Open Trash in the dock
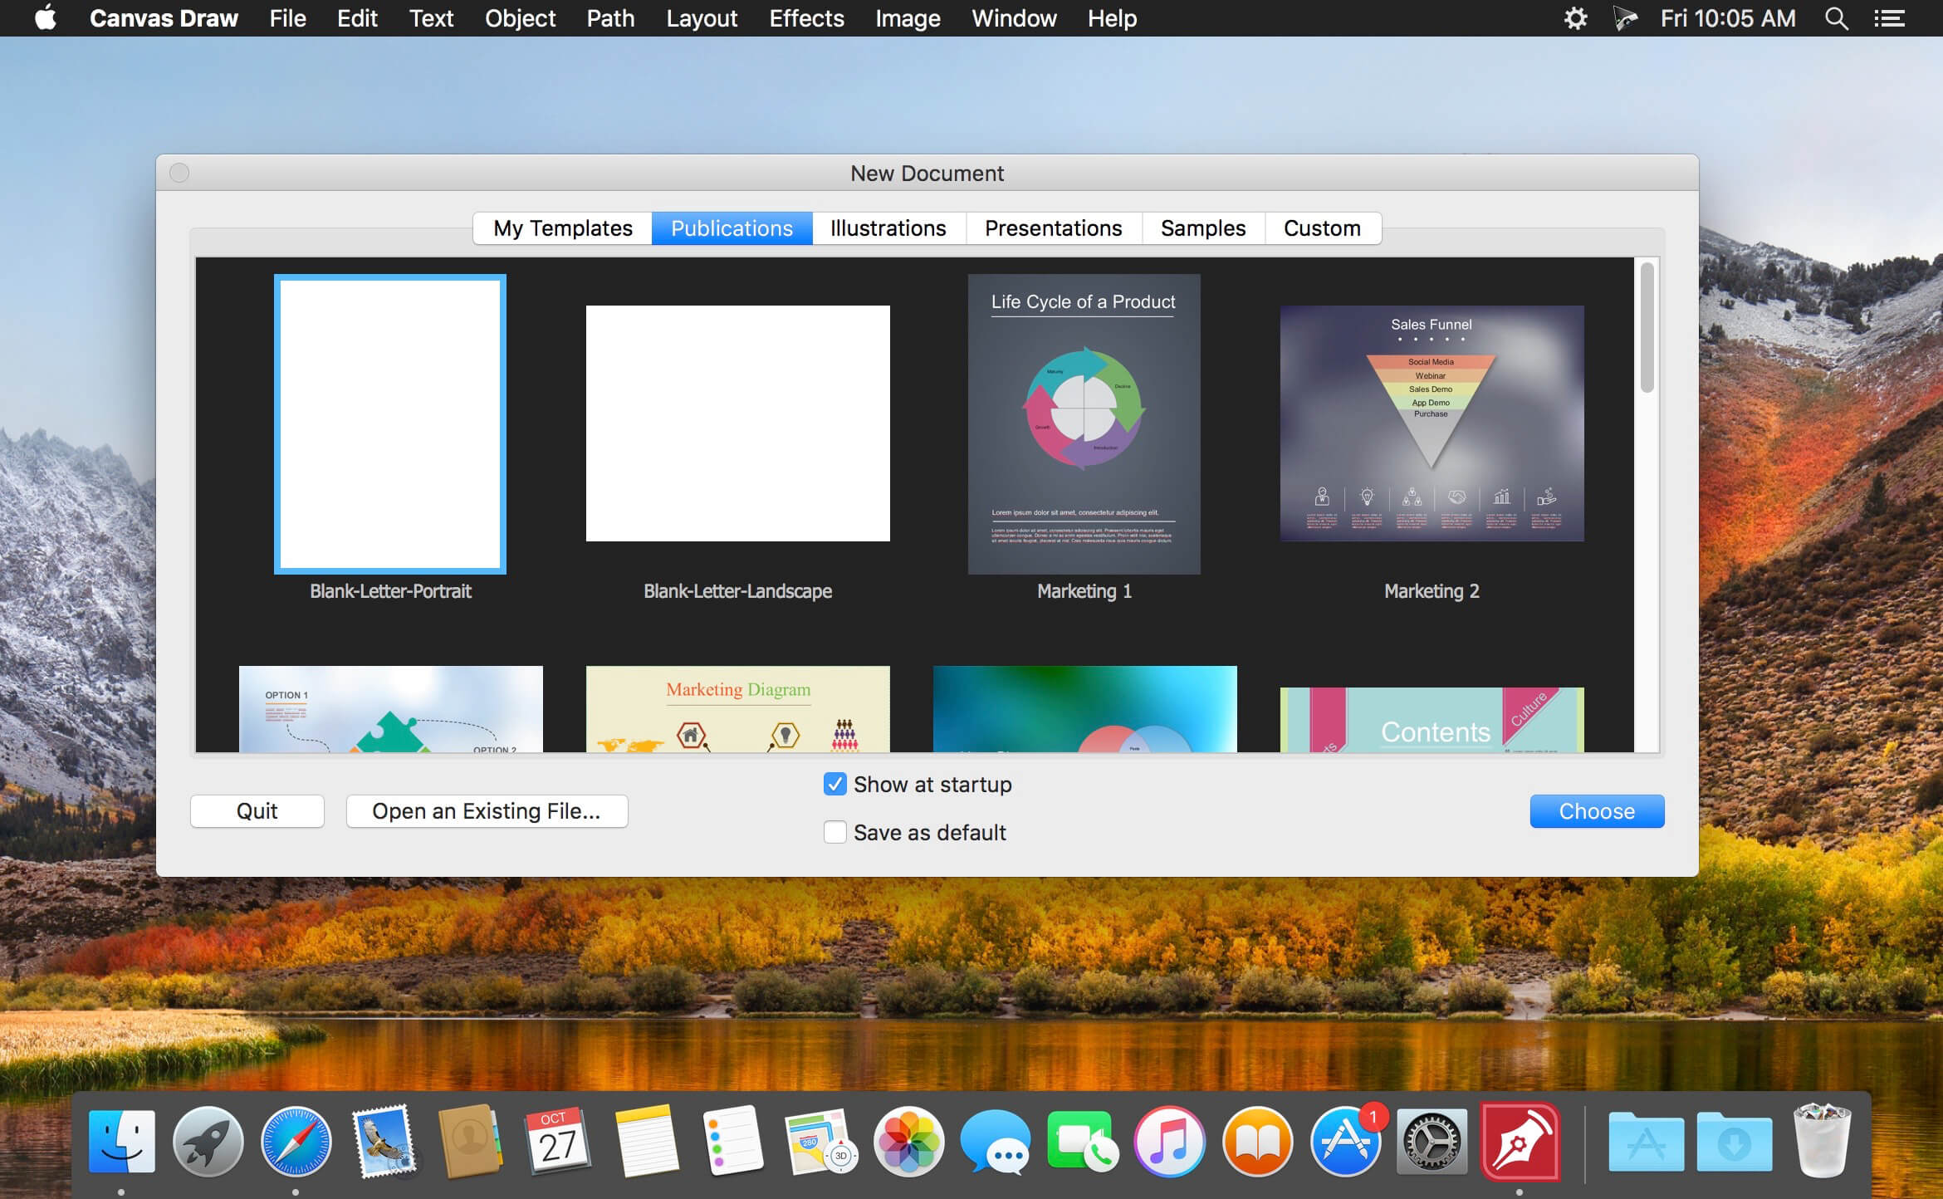The image size is (1943, 1199). coord(1822,1142)
